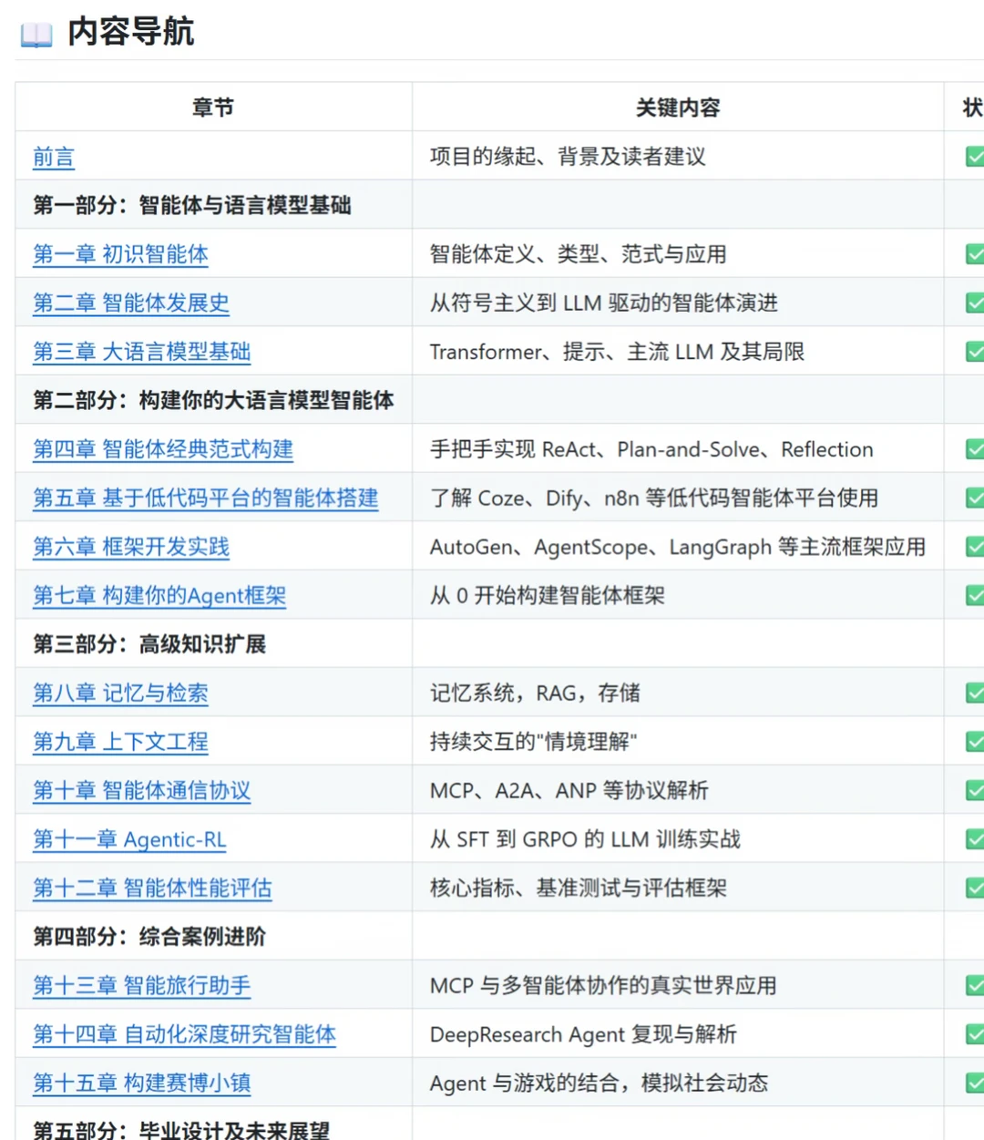
Task: Visit 第六章 框架开发实践 link
Action: 131,547
